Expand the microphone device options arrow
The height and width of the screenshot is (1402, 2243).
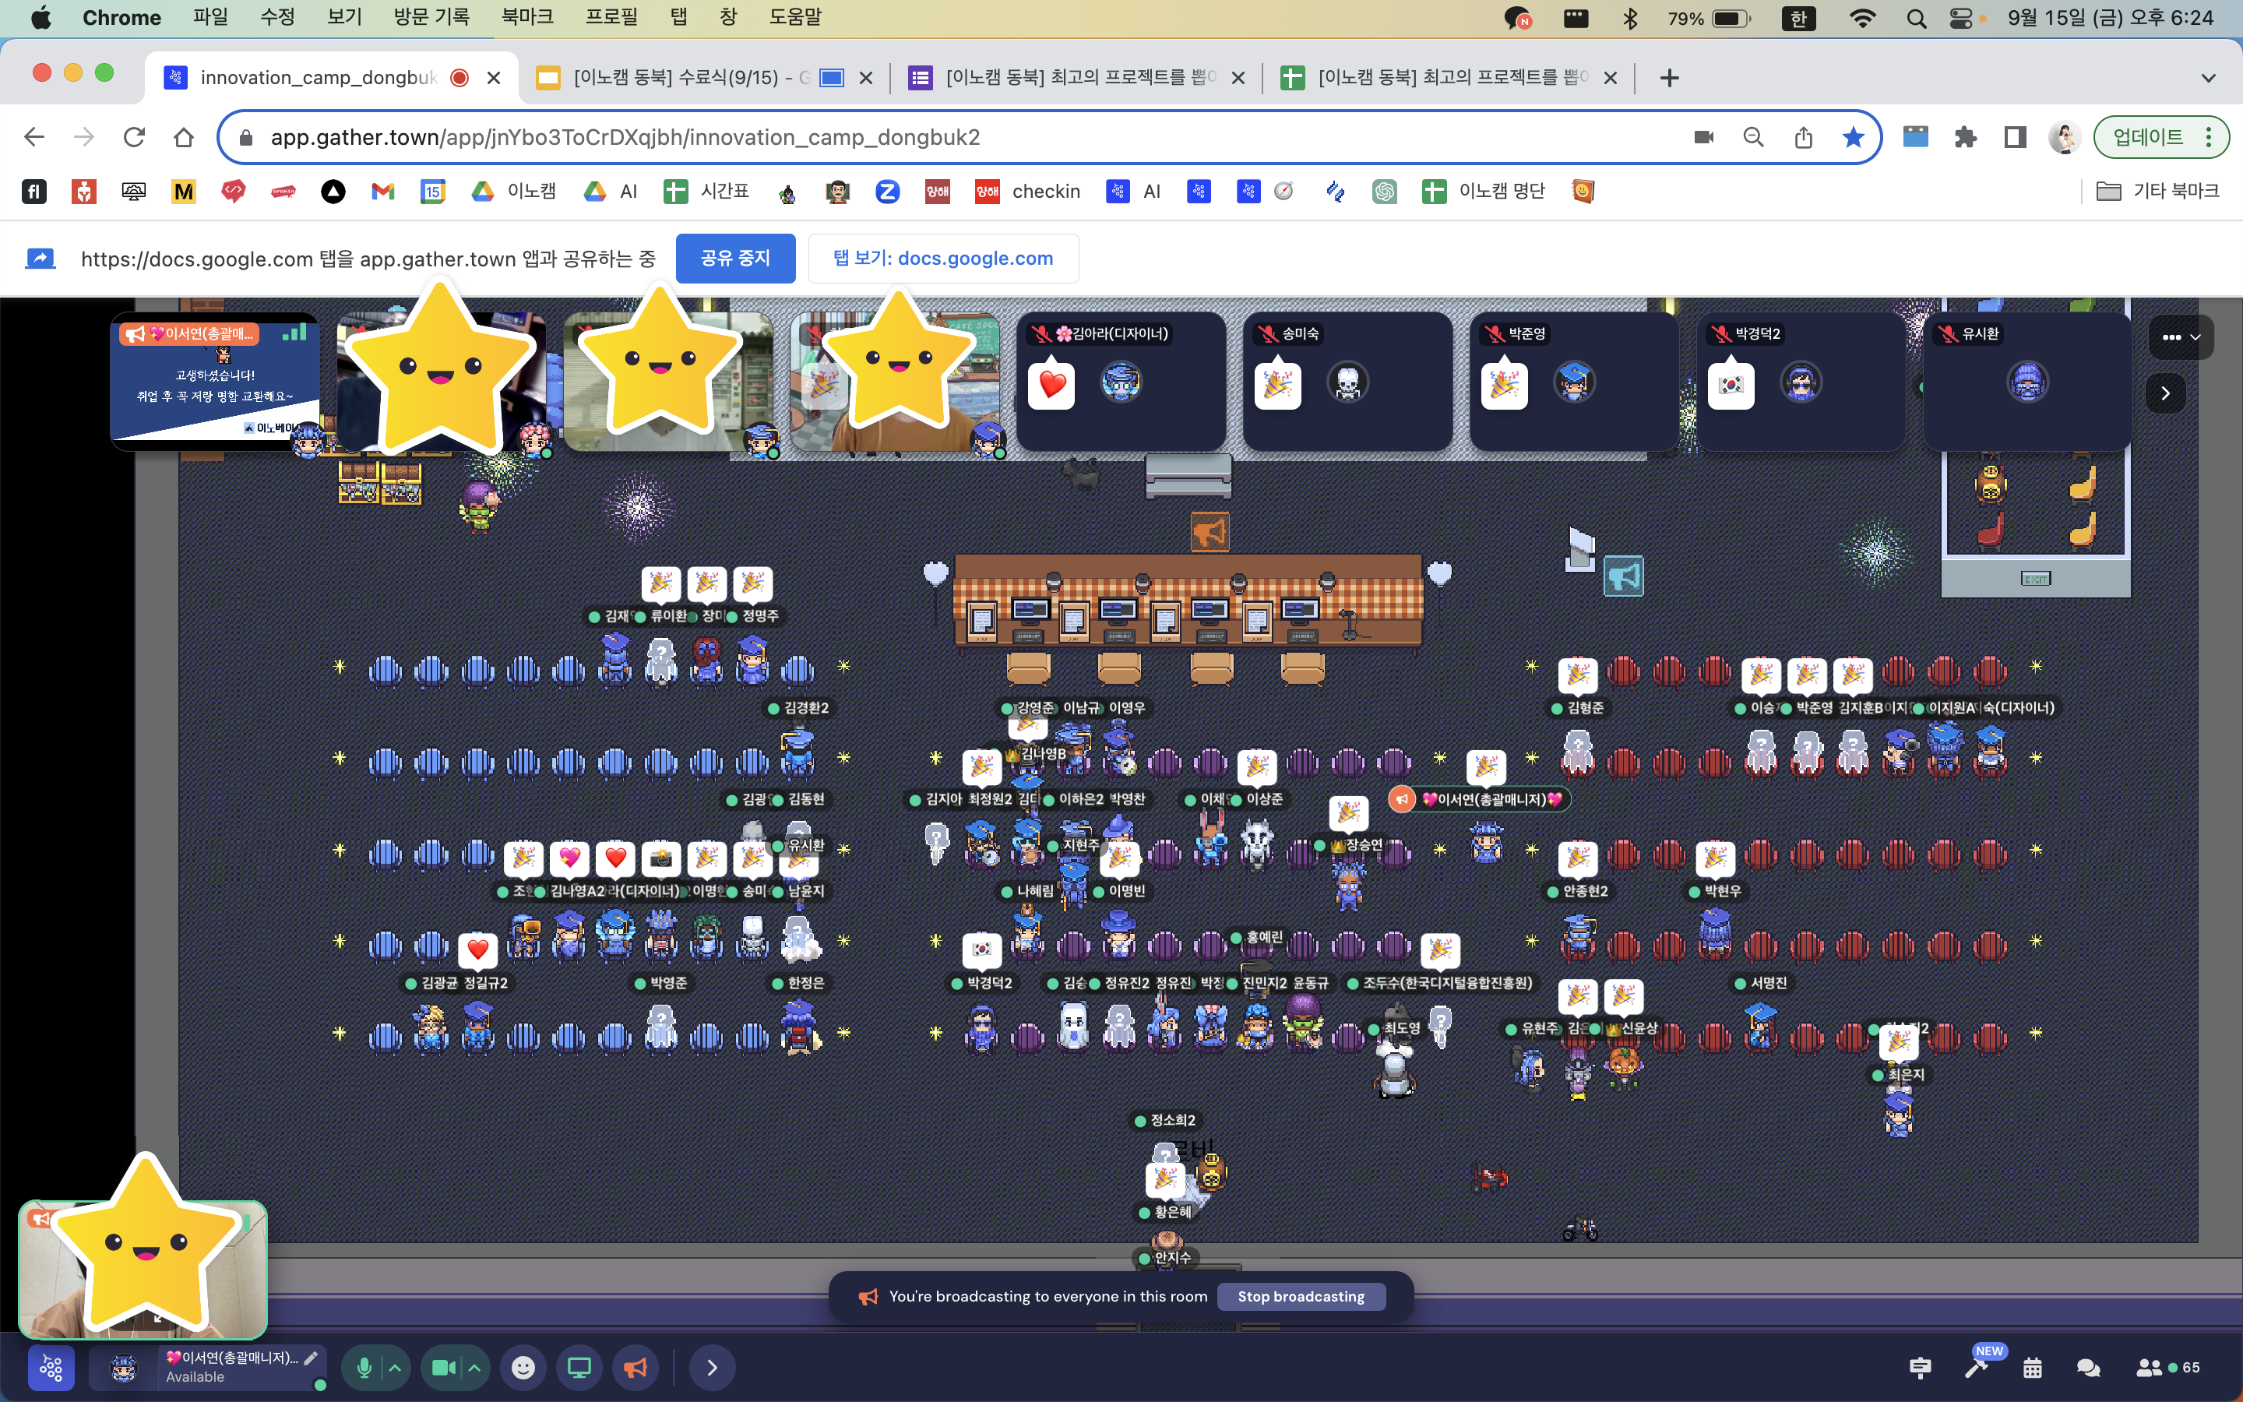tap(394, 1368)
